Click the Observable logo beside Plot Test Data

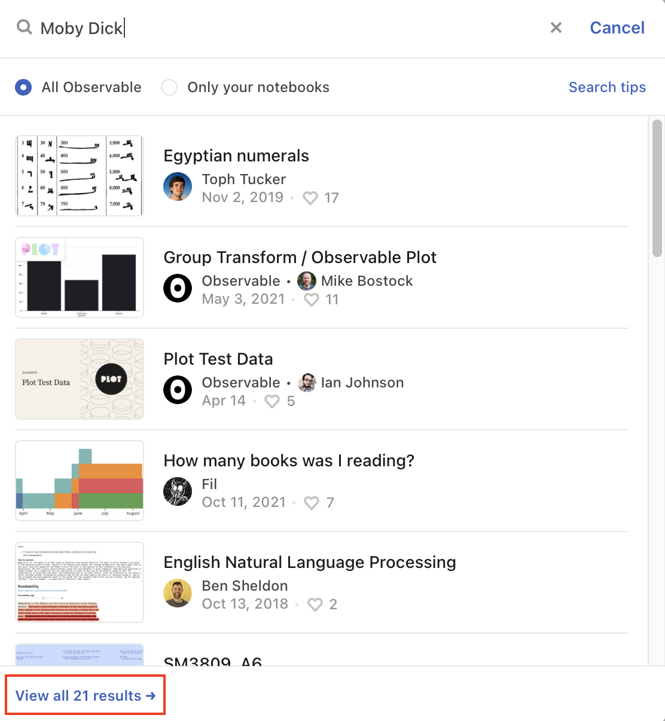(178, 390)
